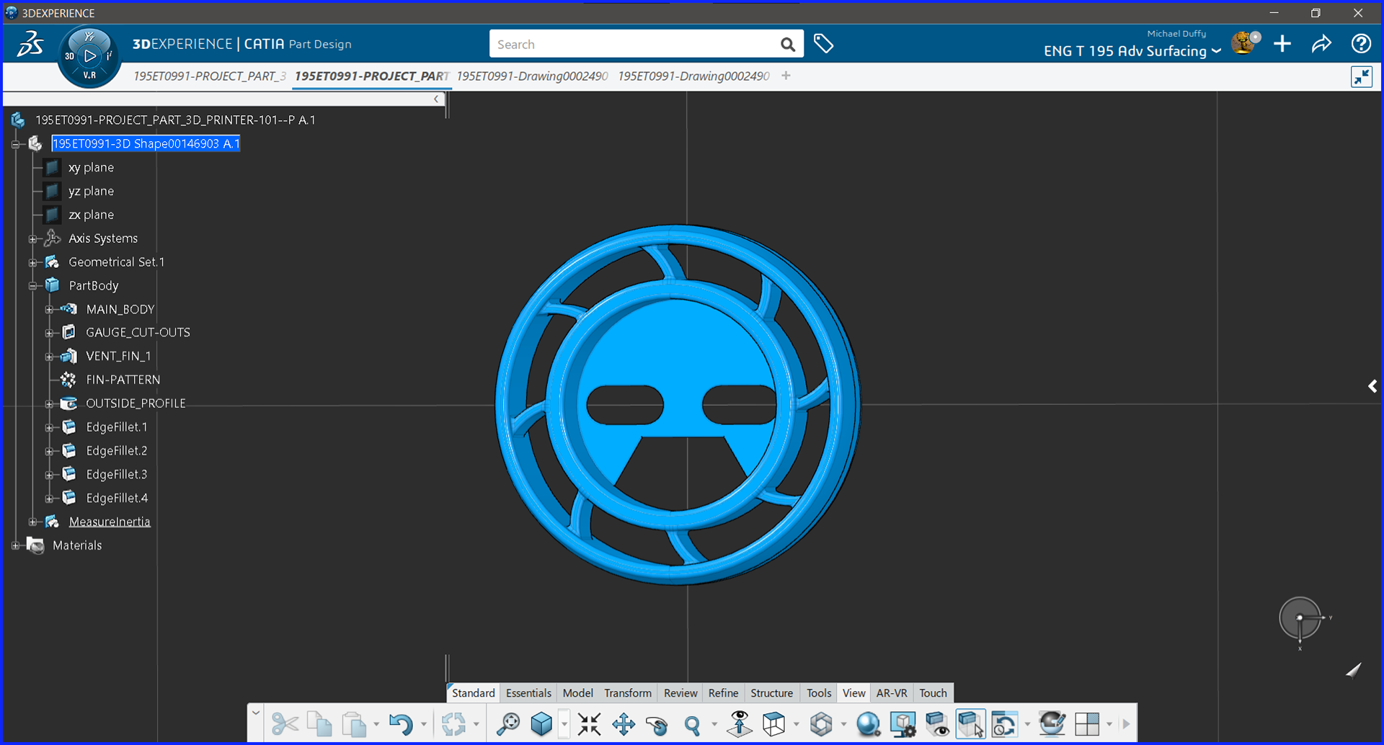Click the Update refresh arrows icon
Image resolution: width=1384 pixels, height=745 pixels.
pos(453,723)
